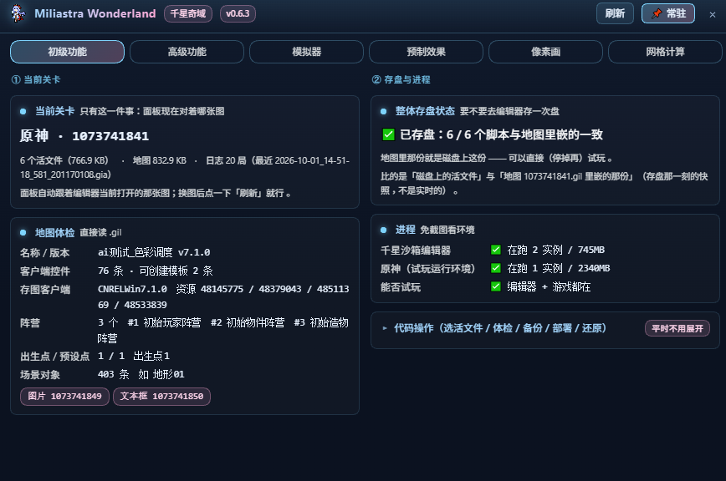This screenshot has width=726, height=481.
Task: Click the Miliastra Wonderland title text
Action: tap(95, 13)
